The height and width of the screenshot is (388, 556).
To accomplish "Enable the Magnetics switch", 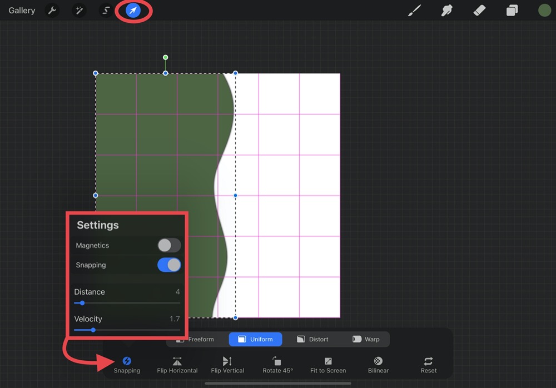I will 169,245.
